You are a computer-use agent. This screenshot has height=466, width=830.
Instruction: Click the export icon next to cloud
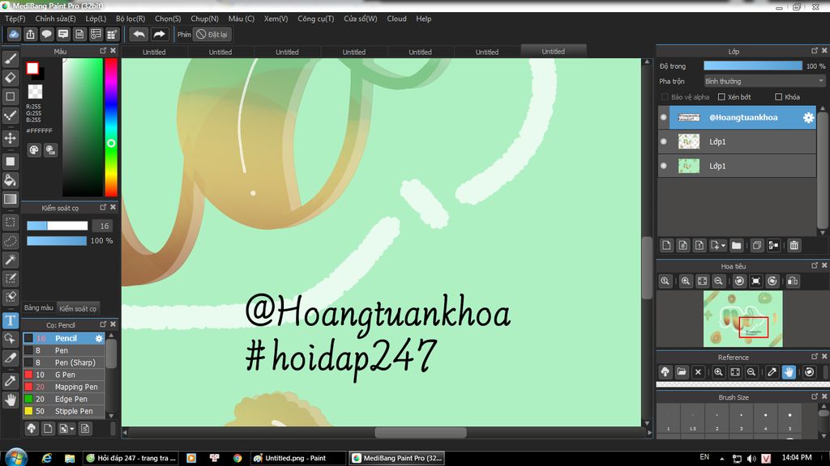[x=30, y=34]
